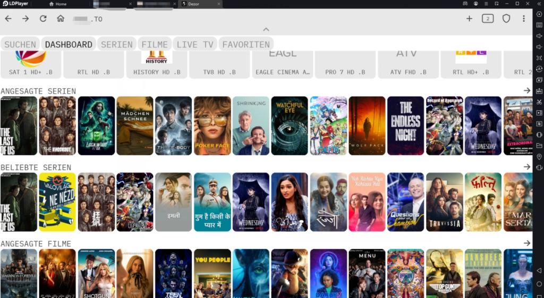Open the Shrinking series poster
544x298 pixels.
tap(251, 125)
